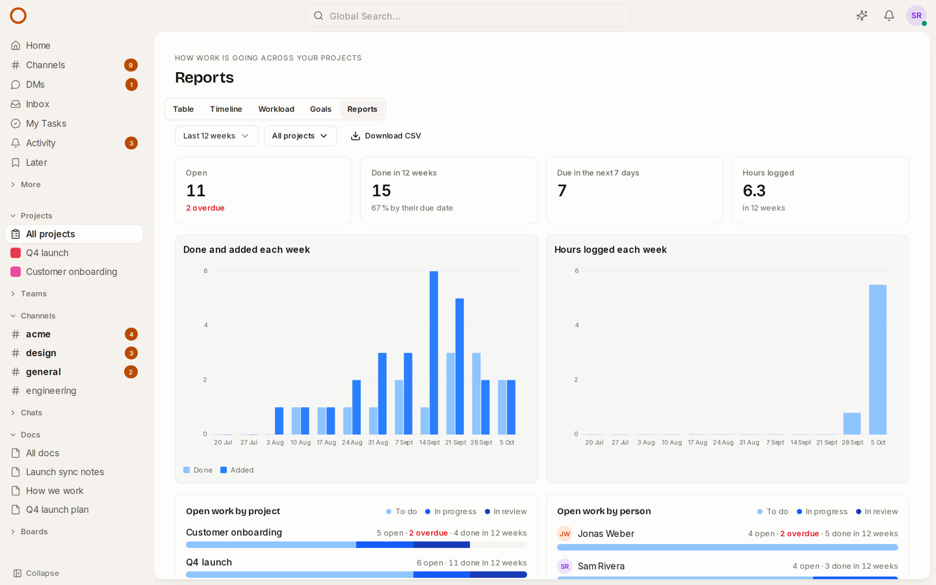
Task: Open the Launch sync notes doc
Action: (x=74, y=472)
